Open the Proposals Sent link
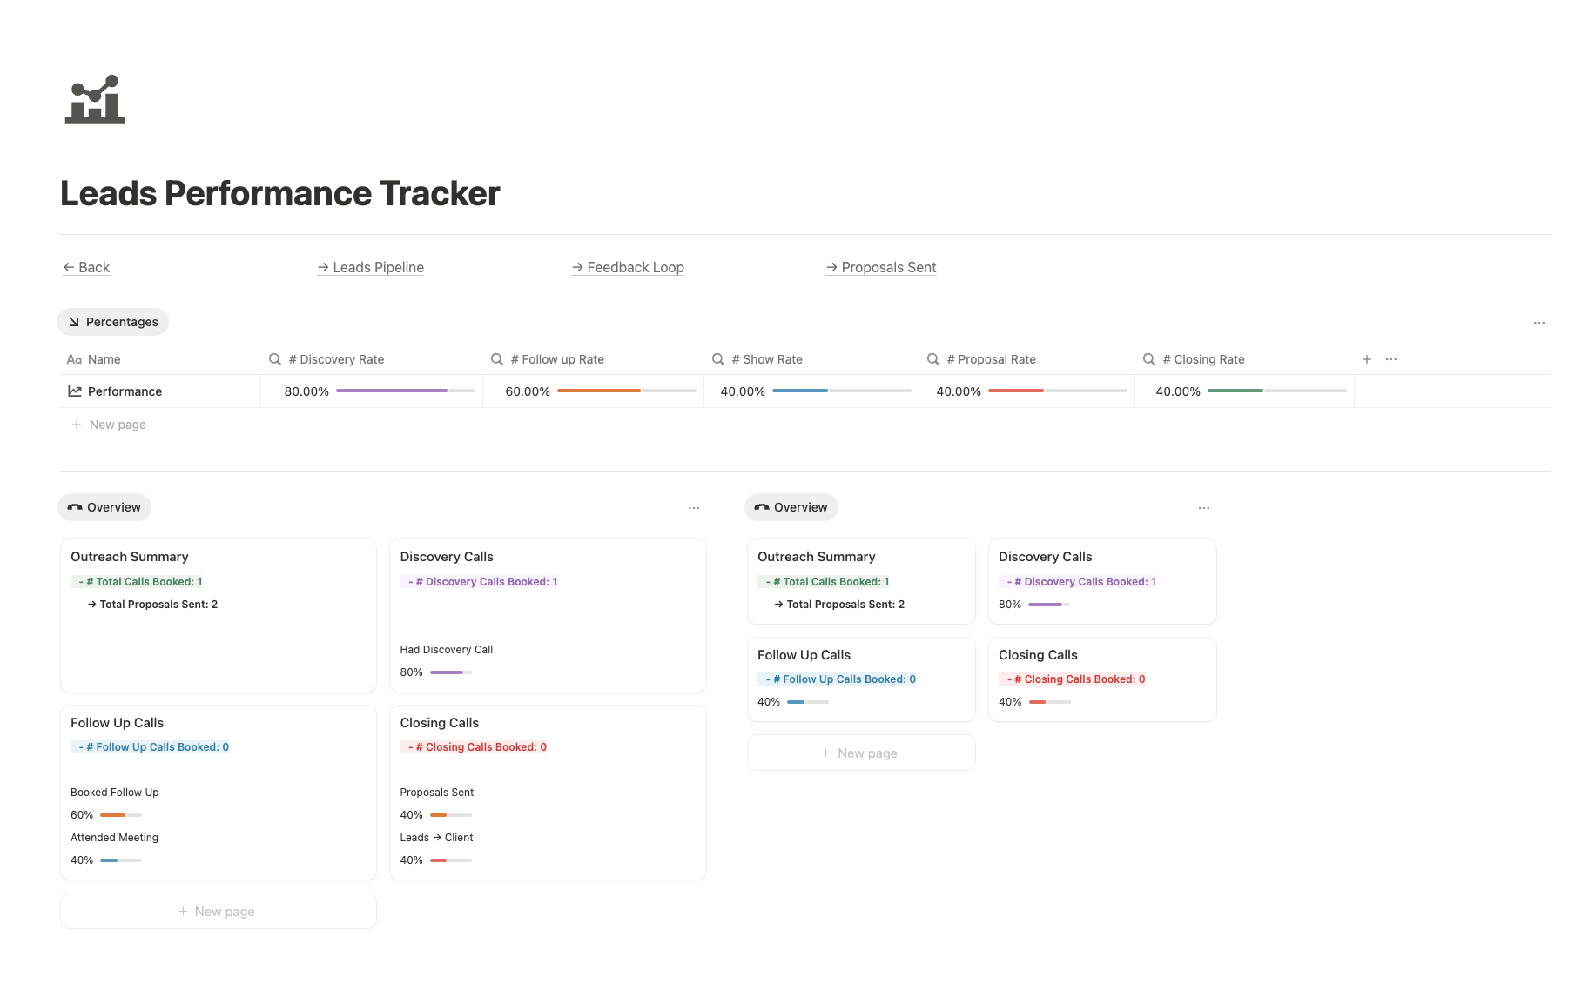Image resolution: width=1575 pixels, height=990 pixels. point(881,267)
